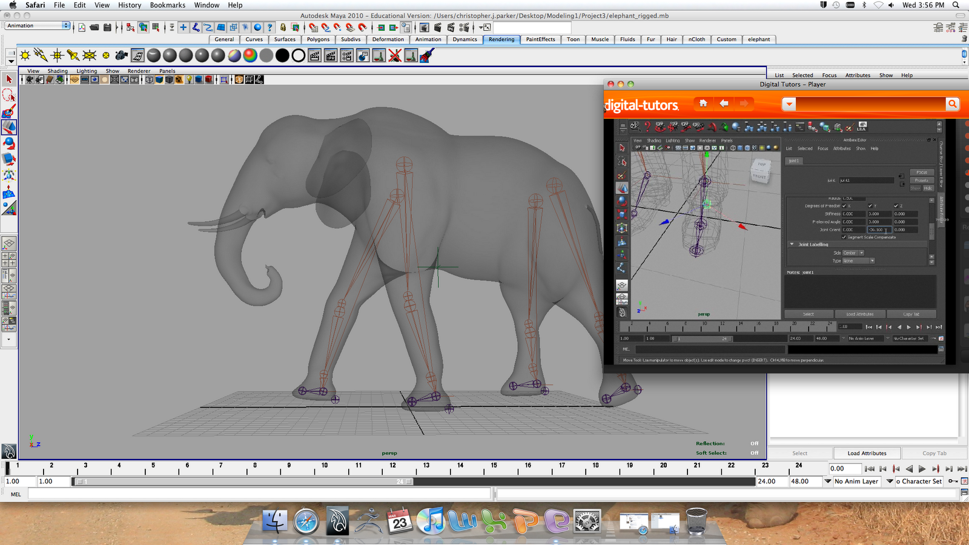Create a camera from the Rendering shelf
969x545 pixels.
122,56
